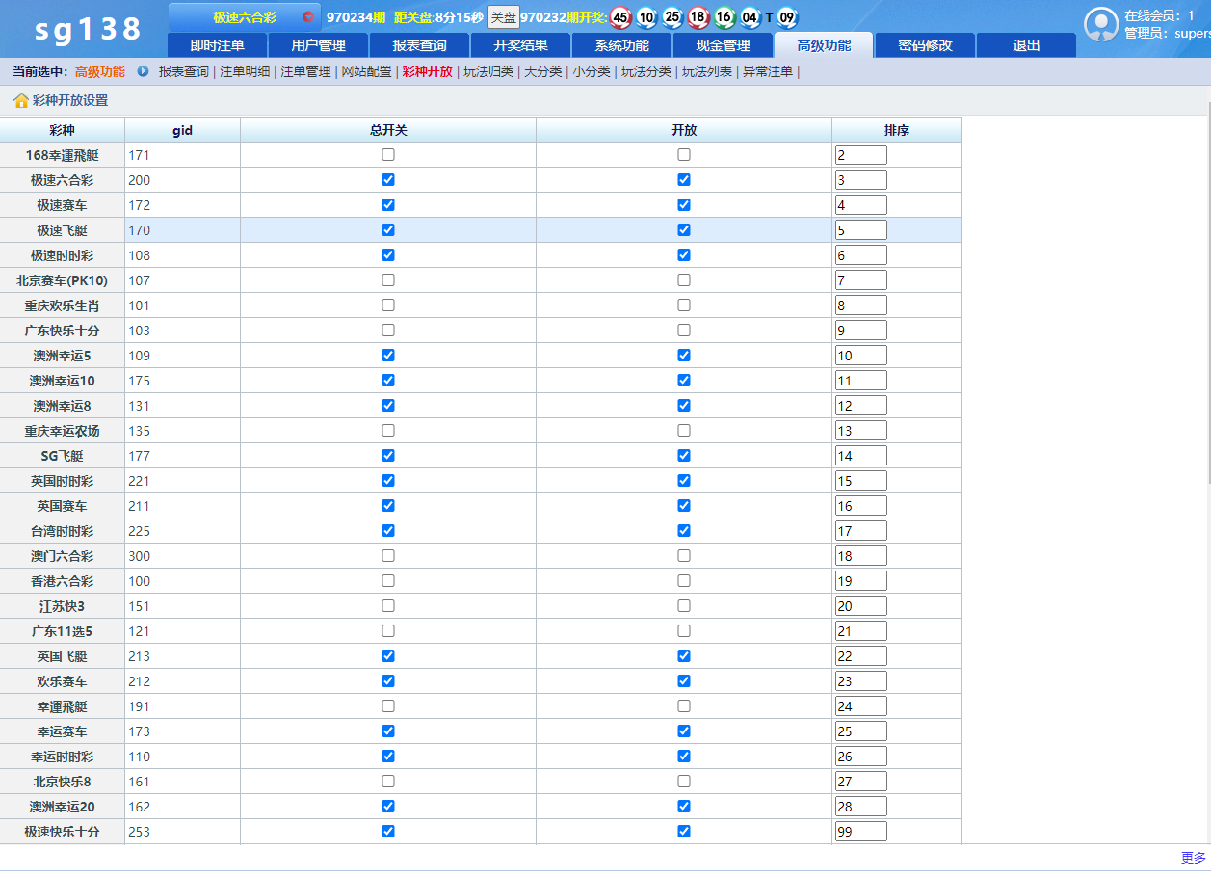
Task: Open 大分类 in the submenu
Action: [543, 71]
